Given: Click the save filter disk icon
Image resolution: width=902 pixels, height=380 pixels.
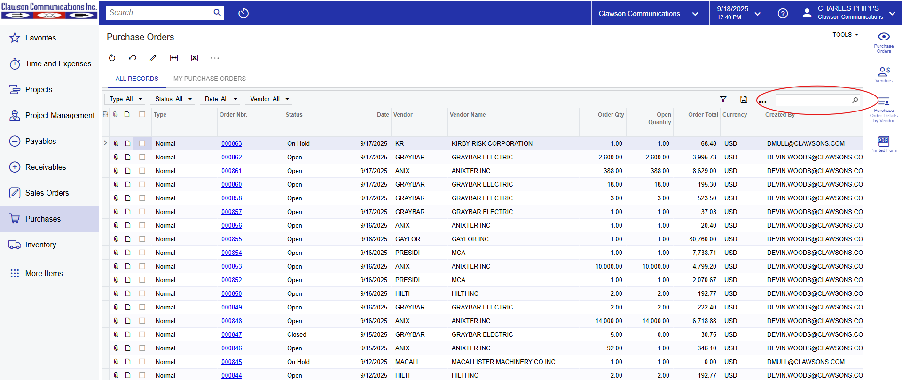Looking at the screenshot, I should [x=744, y=99].
